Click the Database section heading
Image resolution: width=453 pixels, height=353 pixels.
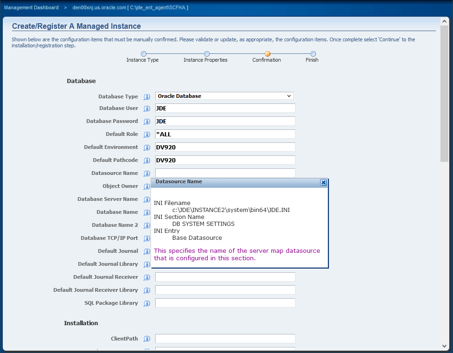[81, 81]
